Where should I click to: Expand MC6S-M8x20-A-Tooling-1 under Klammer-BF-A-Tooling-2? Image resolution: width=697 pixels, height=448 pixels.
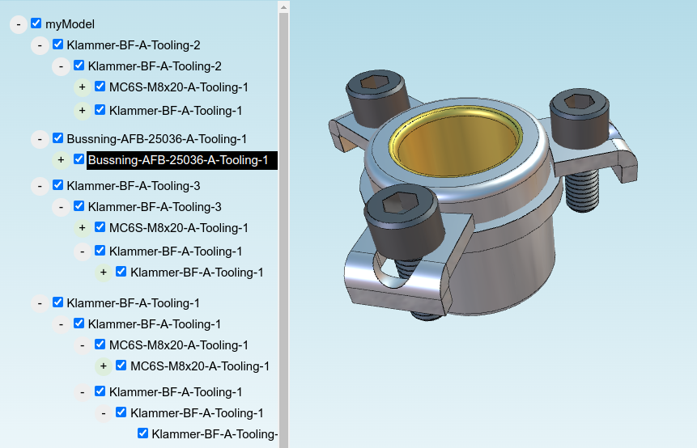83,87
